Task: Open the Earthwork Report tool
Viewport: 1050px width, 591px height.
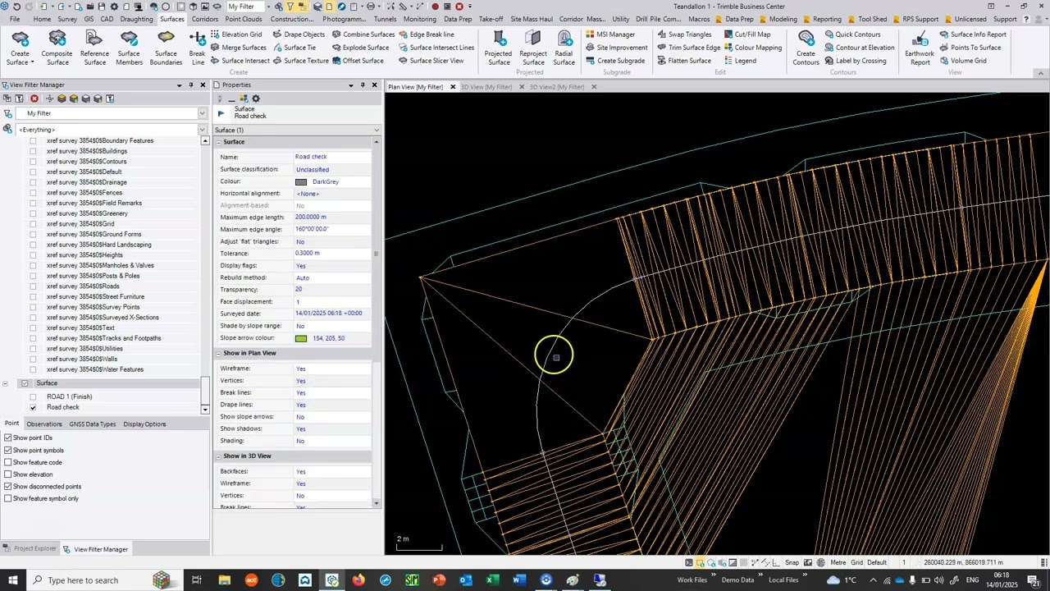Action: click(x=920, y=48)
